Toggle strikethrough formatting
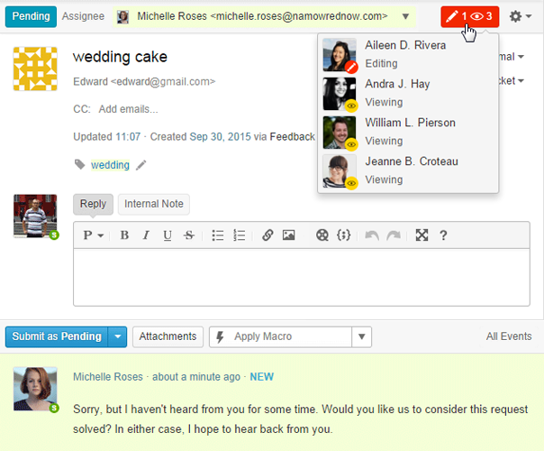 tap(188, 235)
